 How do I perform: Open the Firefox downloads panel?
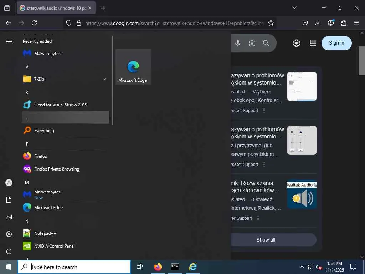click(x=318, y=23)
